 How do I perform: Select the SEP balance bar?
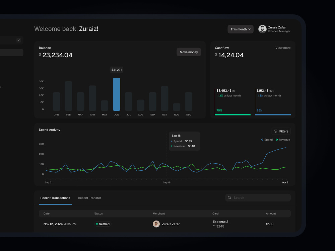click(152, 102)
